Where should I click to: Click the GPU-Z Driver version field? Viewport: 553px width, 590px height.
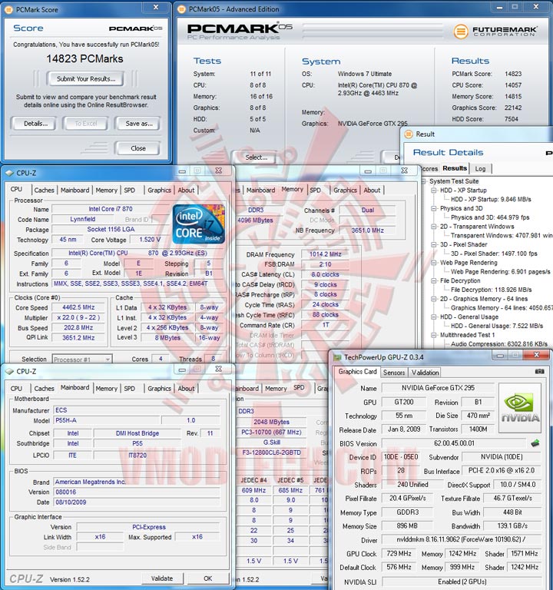pyautogui.click(x=462, y=539)
